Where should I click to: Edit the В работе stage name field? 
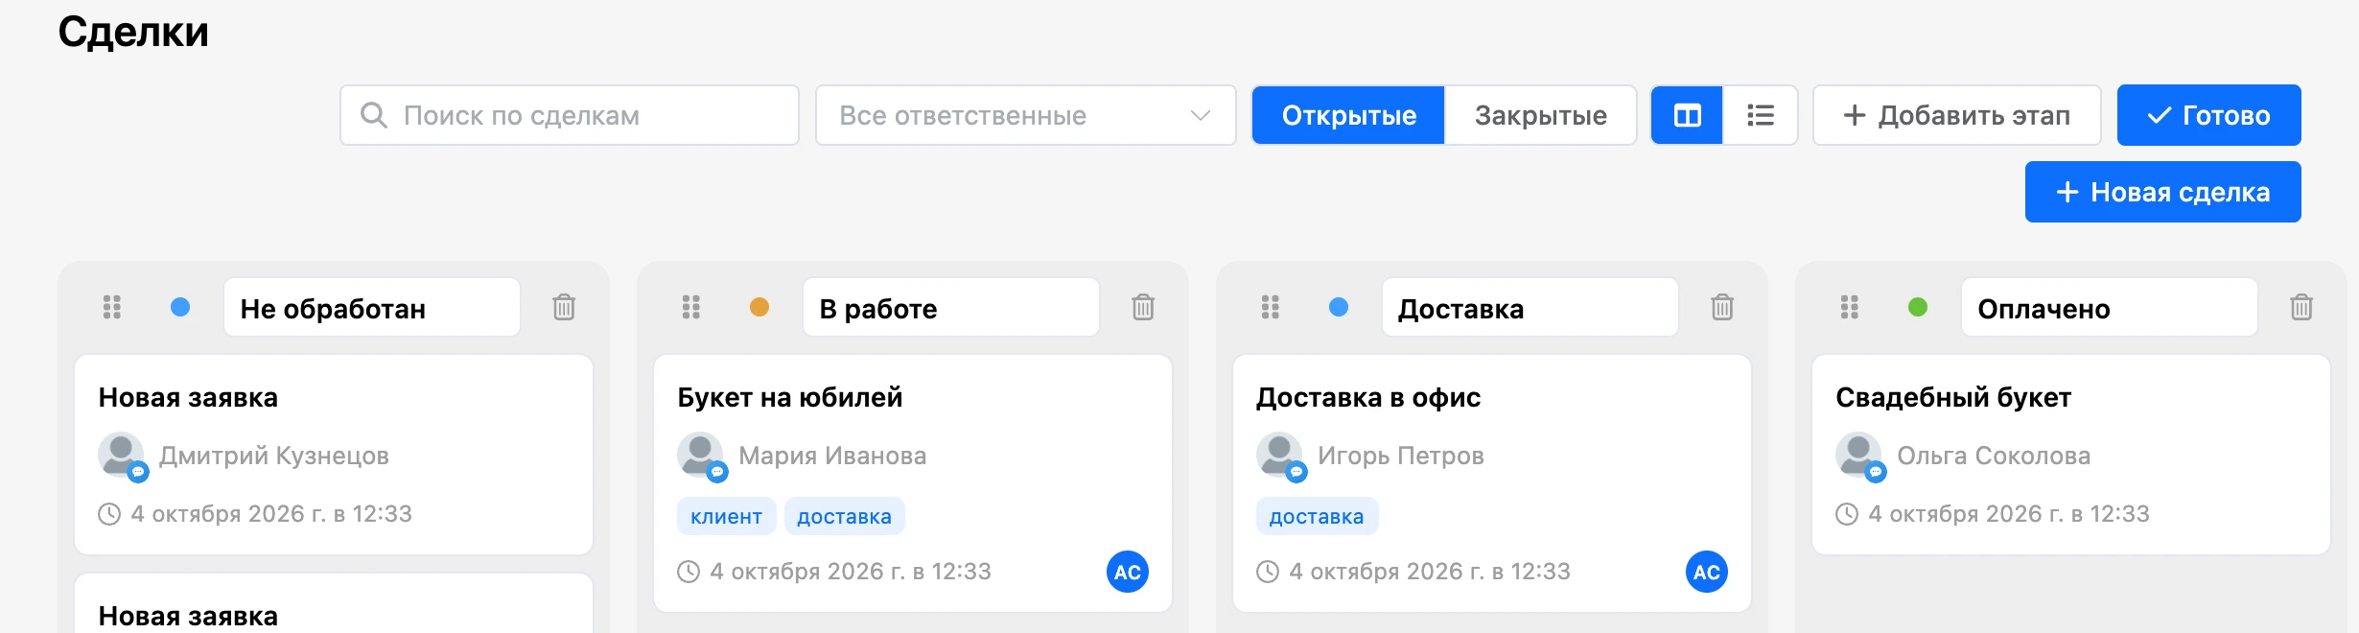[951, 307]
